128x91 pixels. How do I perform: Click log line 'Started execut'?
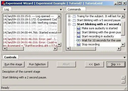30,33
